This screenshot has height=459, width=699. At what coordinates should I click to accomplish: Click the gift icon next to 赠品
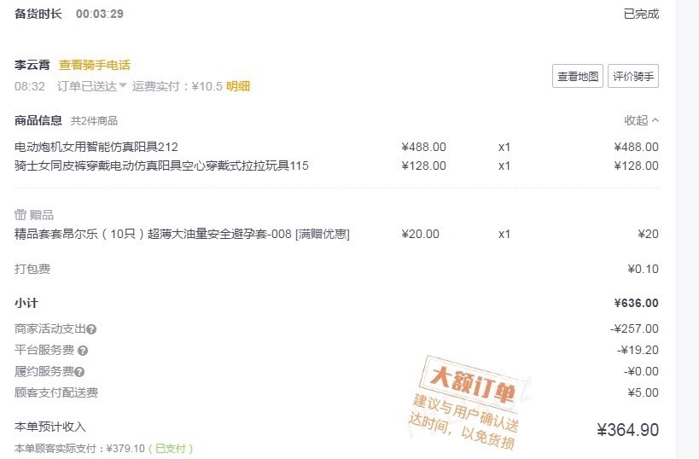20,215
